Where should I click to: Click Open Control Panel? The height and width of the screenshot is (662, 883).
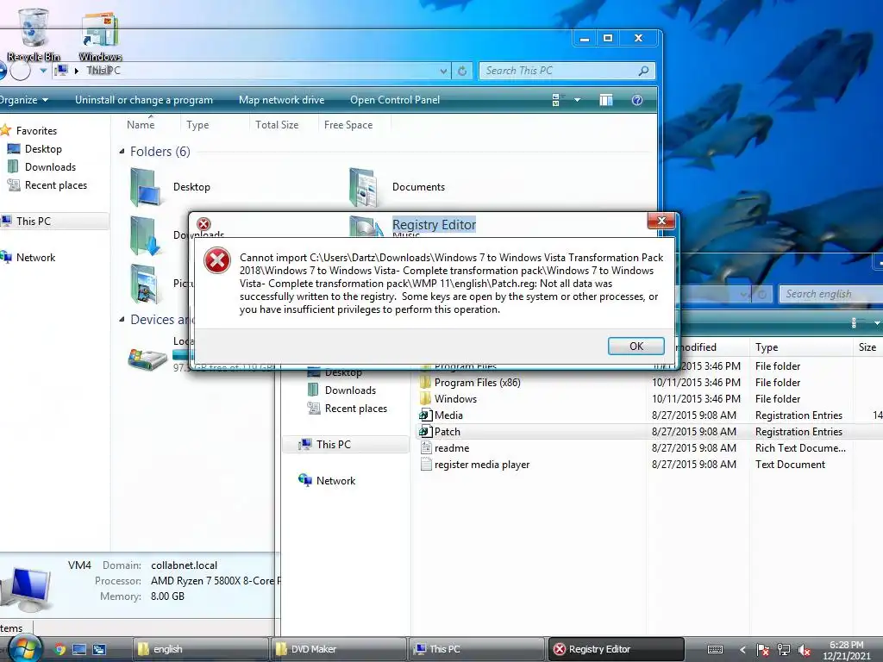pyautogui.click(x=395, y=100)
